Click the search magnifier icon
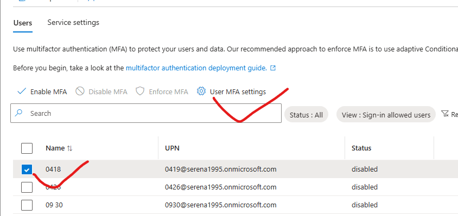 point(18,113)
